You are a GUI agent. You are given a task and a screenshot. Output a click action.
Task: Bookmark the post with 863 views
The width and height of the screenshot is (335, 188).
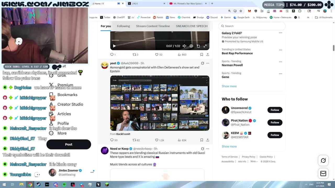click(x=202, y=55)
